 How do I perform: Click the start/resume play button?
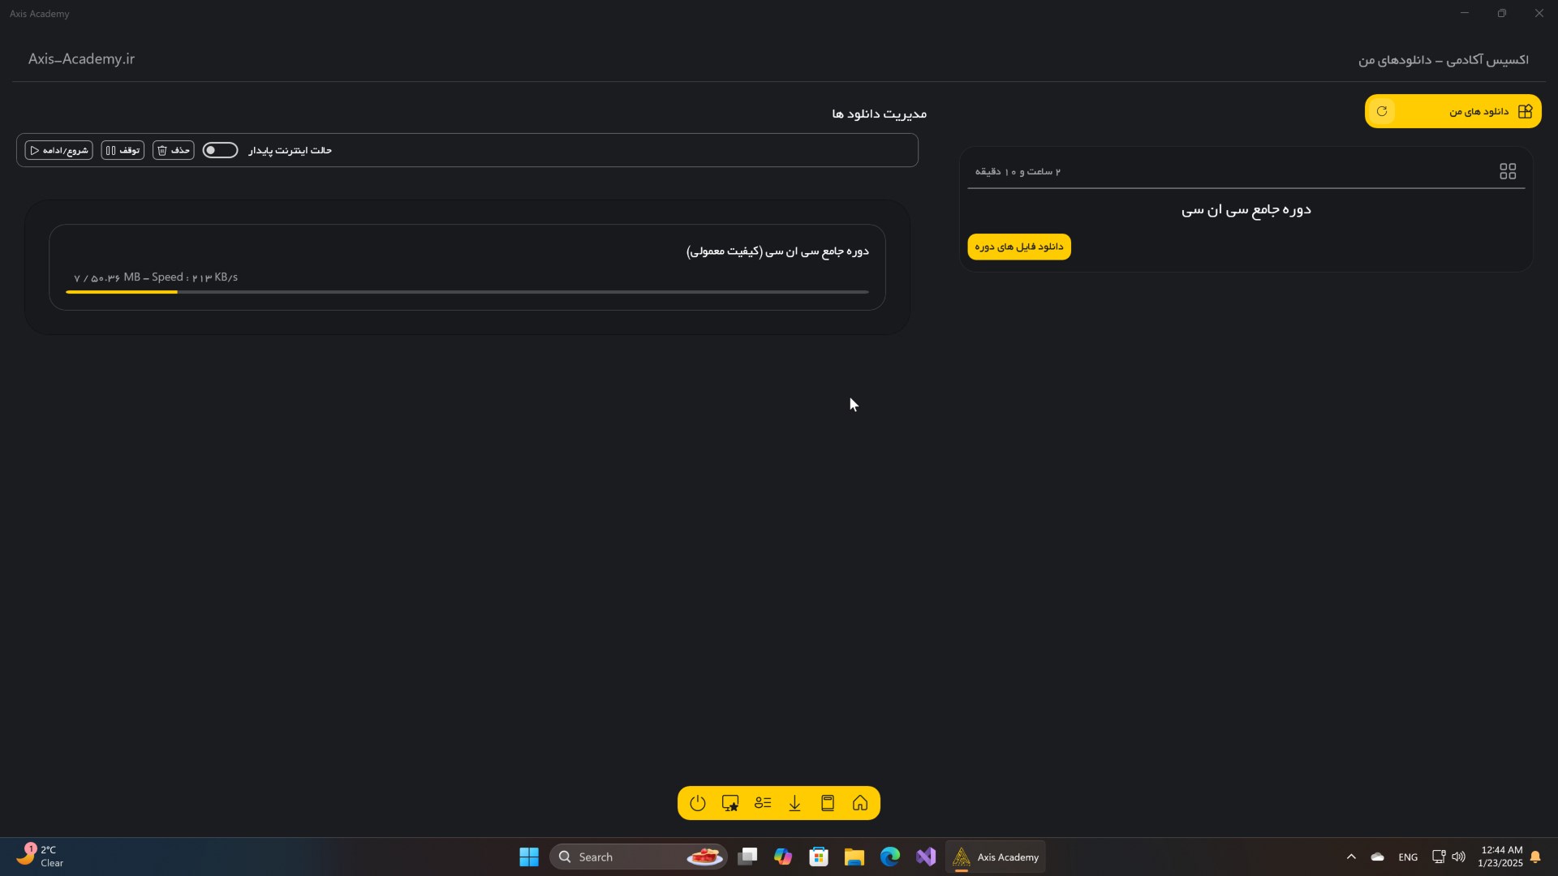coord(58,150)
